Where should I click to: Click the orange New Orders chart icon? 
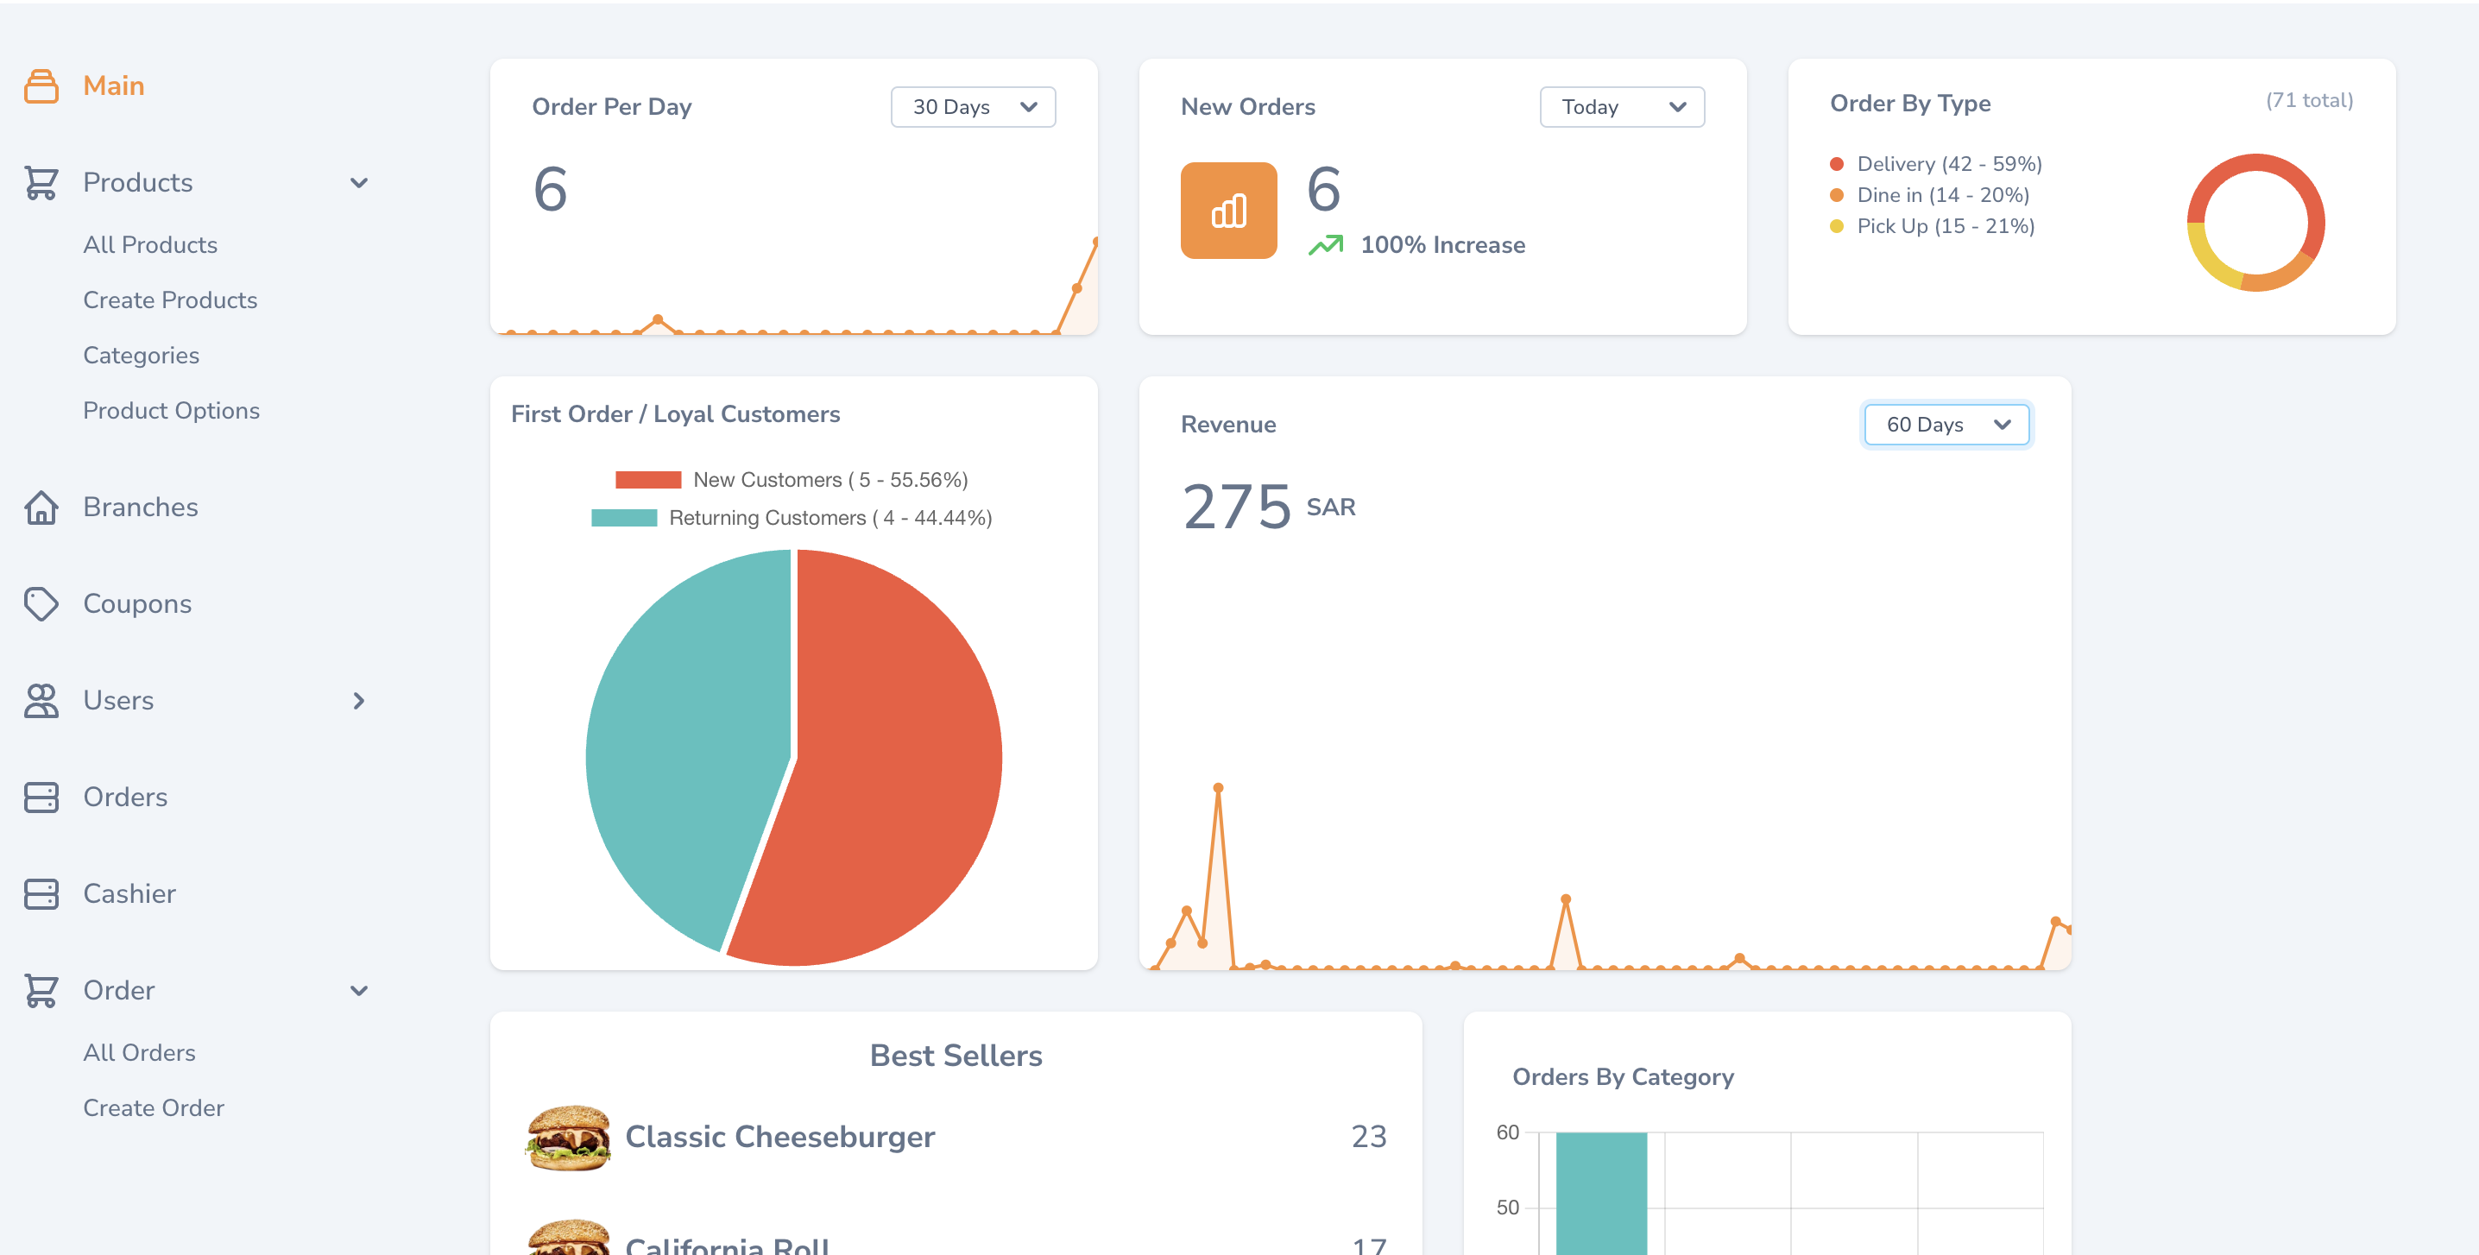[x=1228, y=211]
